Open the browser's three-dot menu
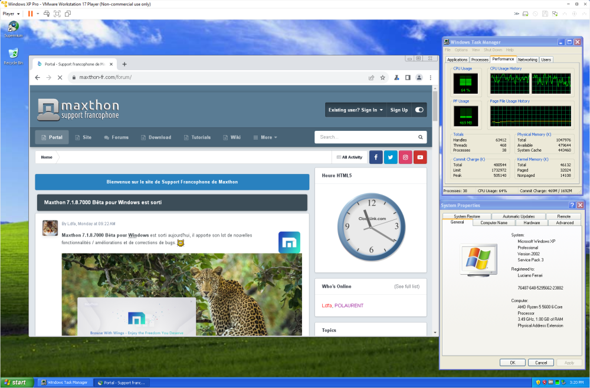Image resolution: width=590 pixels, height=388 pixels. click(x=430, y=77)
